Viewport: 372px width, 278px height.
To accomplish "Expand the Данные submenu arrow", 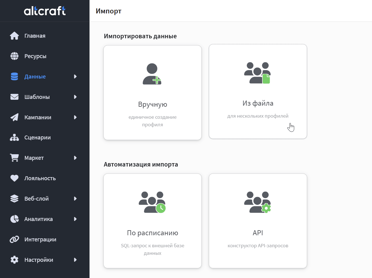I will 75,77.
